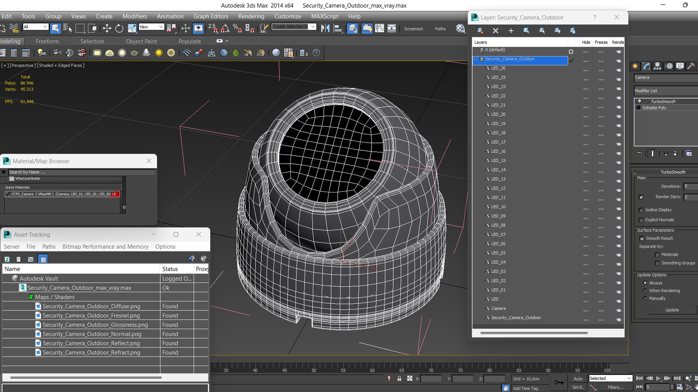Click Add Time Tag
Screen dimensions: 698x392
click(525, 388)
